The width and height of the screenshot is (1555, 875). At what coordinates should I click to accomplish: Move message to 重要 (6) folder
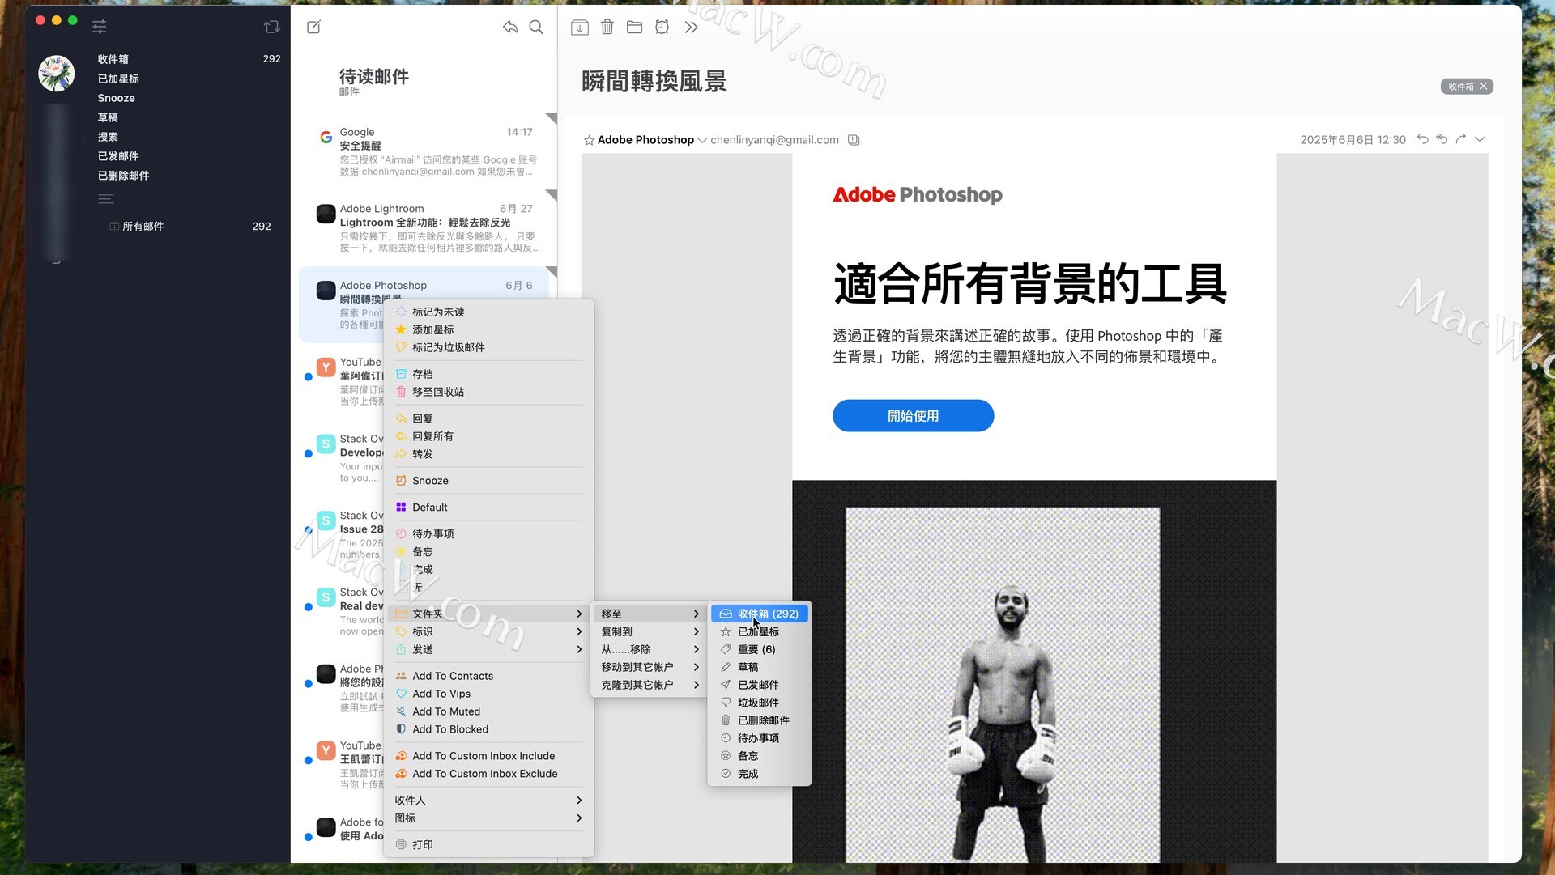click(x=760, y=649)
